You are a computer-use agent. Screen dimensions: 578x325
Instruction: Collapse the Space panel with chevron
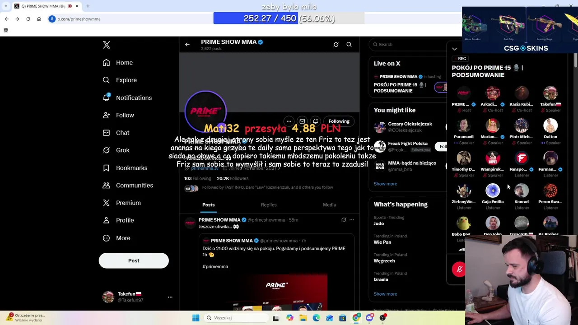tap(454, 49)
